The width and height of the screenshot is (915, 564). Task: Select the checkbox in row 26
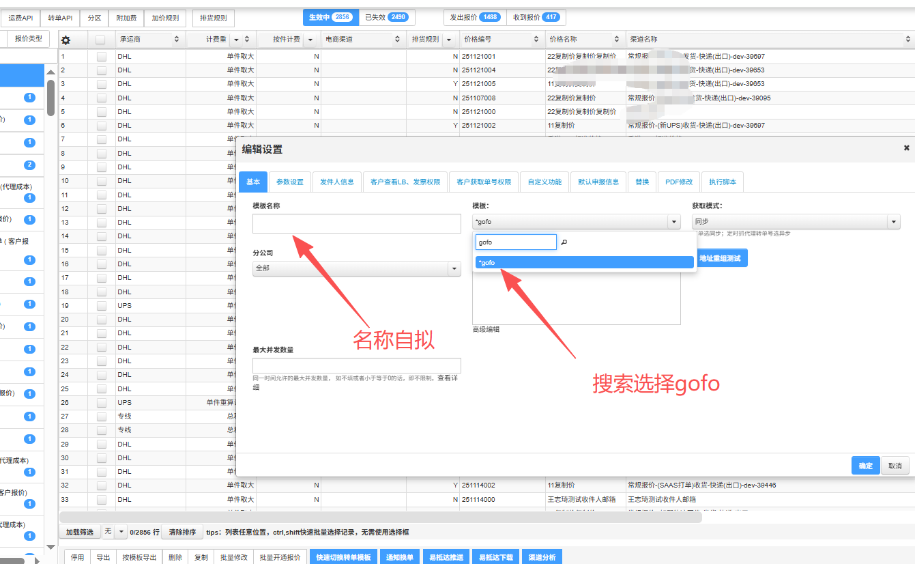(x=101, y=403)
